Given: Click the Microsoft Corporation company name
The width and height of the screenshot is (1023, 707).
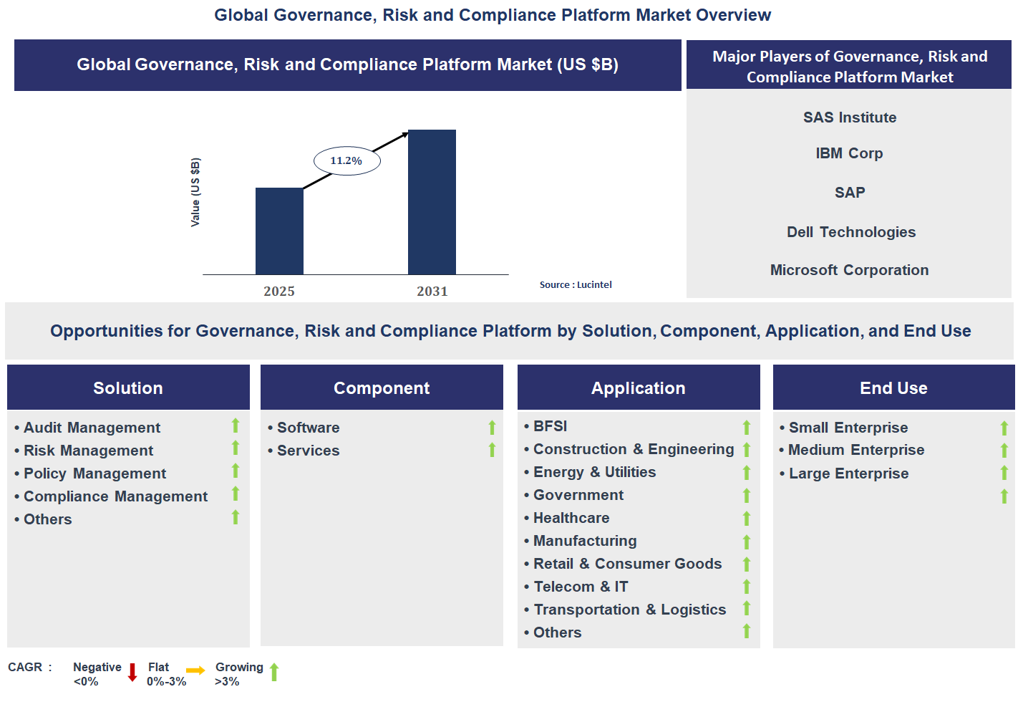Looking at the screenshot, I should (x=849, y=270).
